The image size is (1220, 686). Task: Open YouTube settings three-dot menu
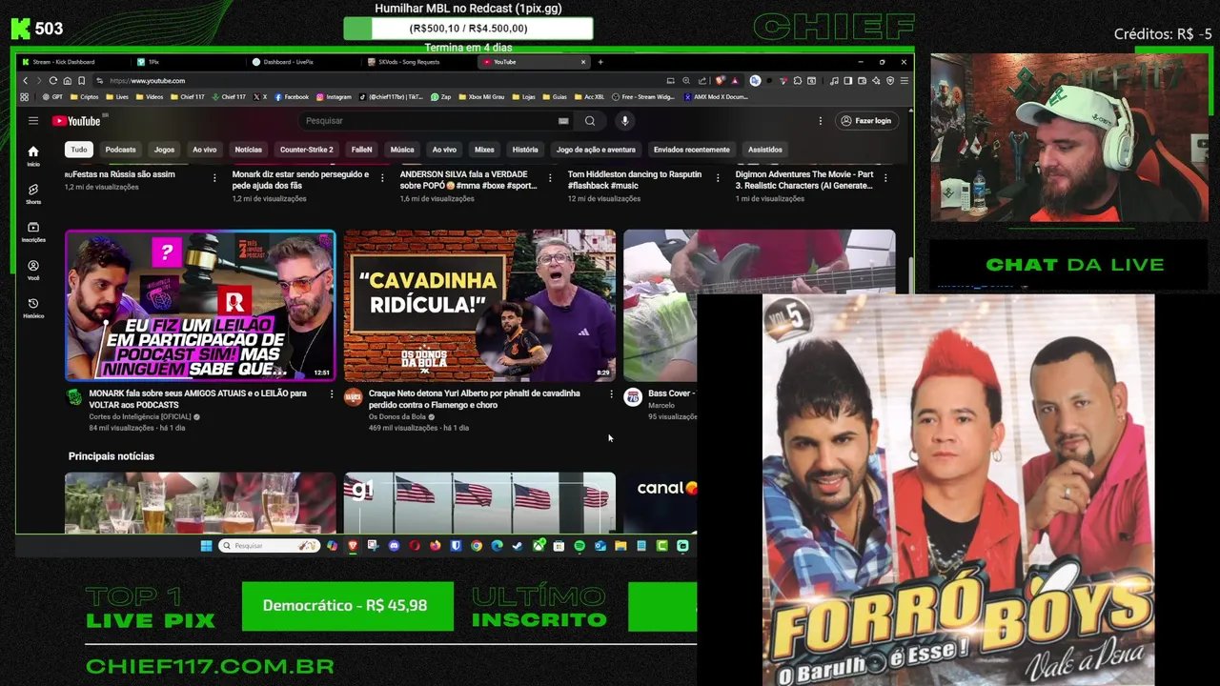820,121
